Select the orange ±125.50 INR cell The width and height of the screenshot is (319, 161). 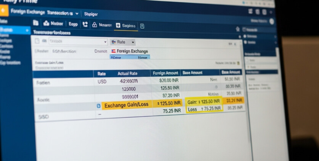pyautogui.click(x=168, y=103)
